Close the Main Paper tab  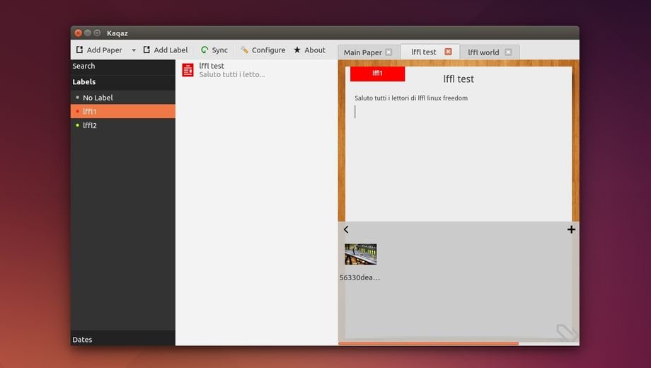tap(388, 52)
